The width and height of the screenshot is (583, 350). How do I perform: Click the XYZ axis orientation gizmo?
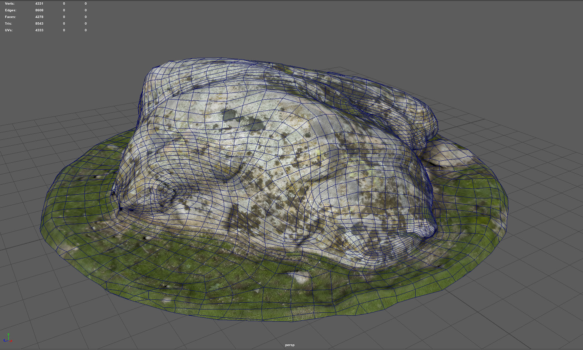(8, 338)
